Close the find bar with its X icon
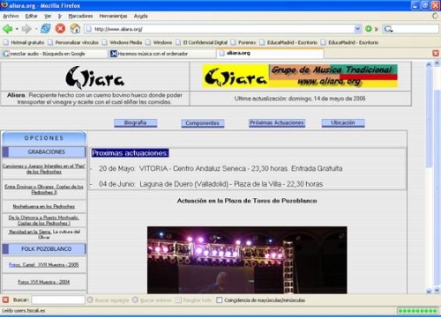441x317 pixels. (x=5, y=299)
